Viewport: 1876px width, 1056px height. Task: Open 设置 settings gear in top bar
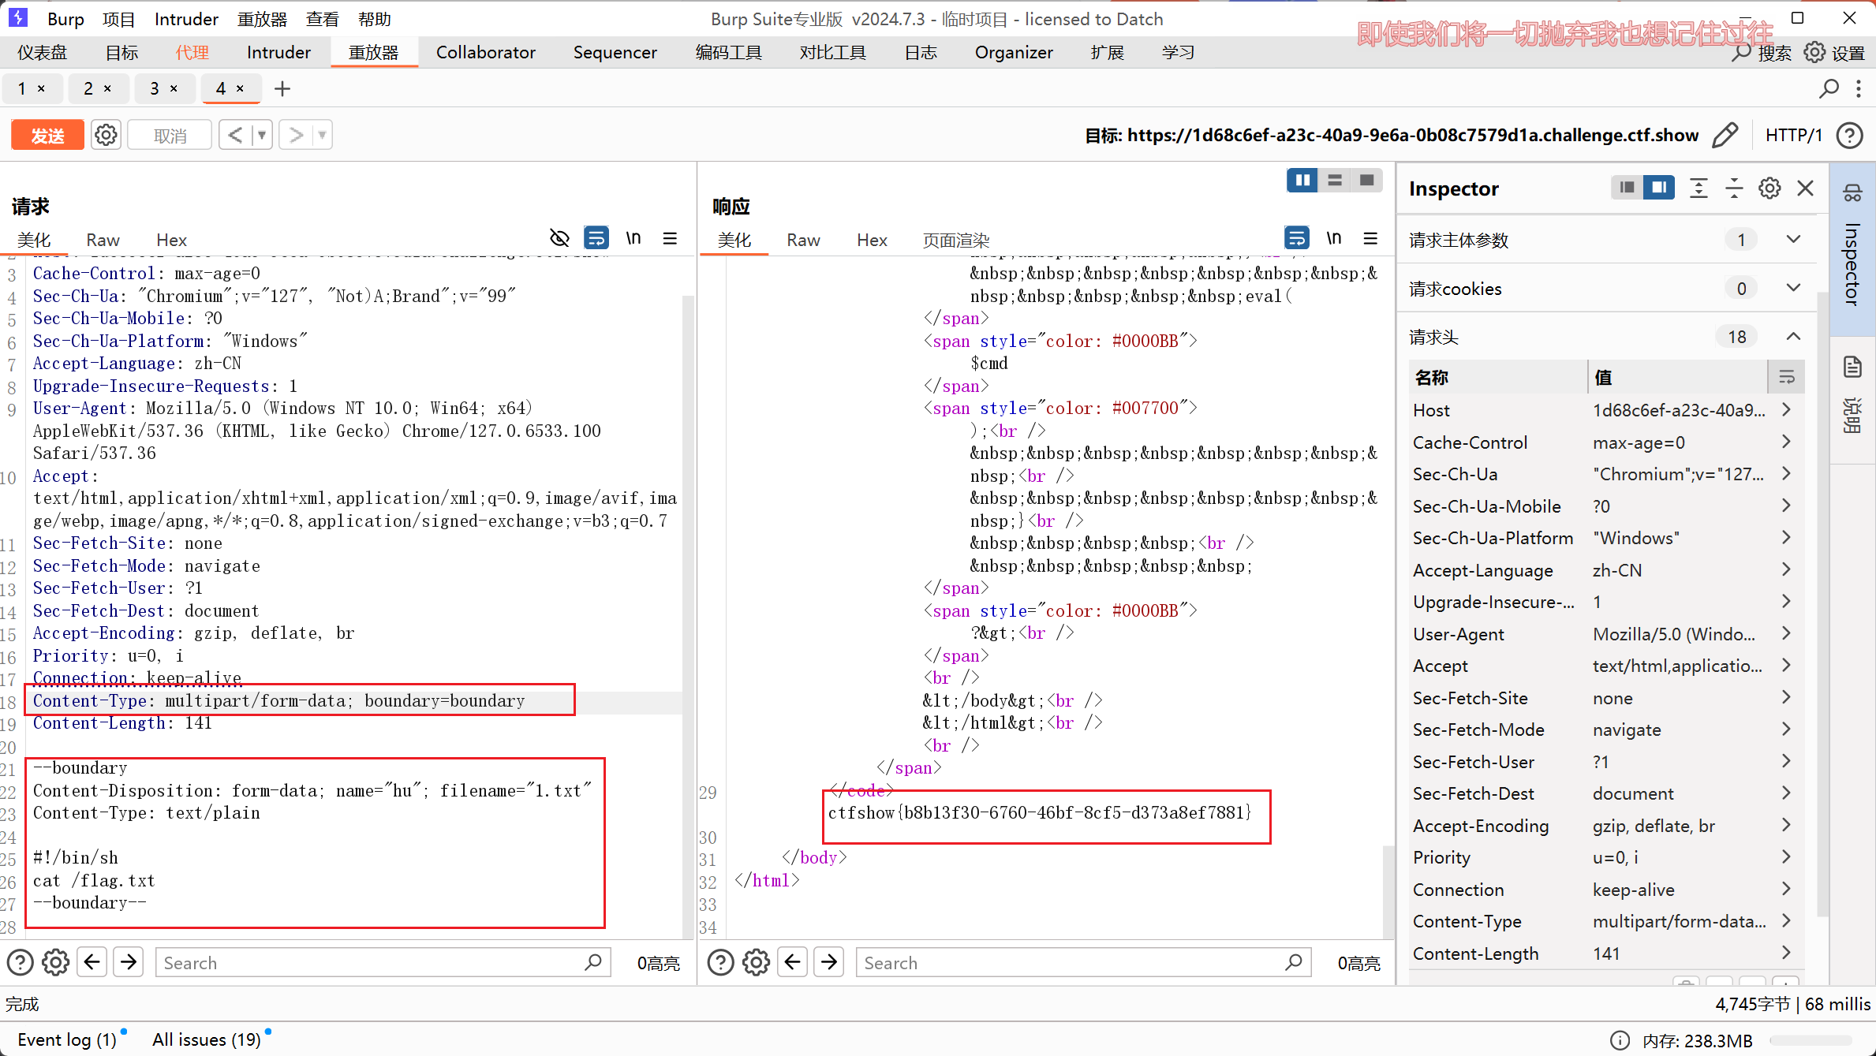(1814, 52)
